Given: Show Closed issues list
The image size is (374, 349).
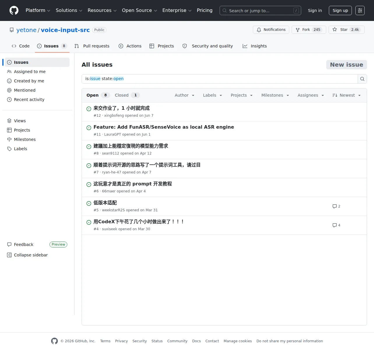Looking at the screenshot, I should coord(127,95).
